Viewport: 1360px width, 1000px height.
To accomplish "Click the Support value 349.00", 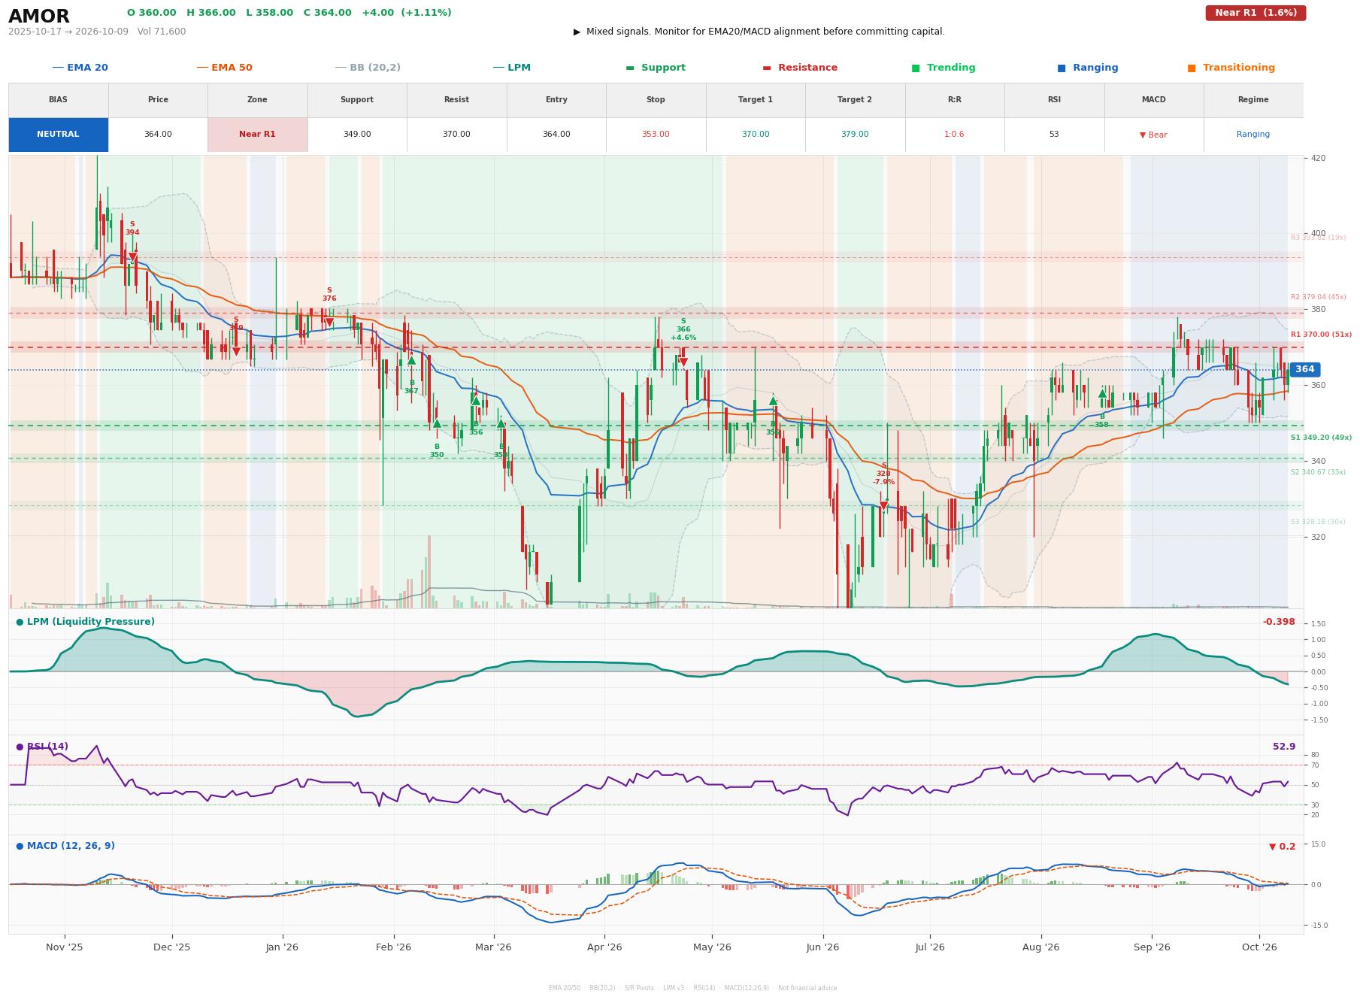I will (357, 135).
